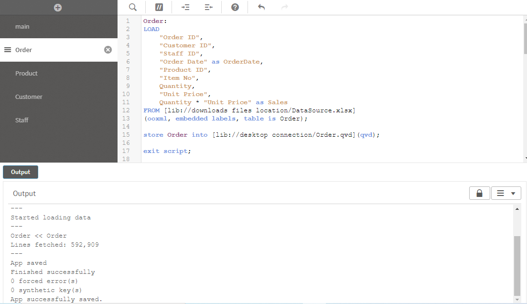Screen dimensions: 527x304
Task: Add a new script section with plus icon
Action: pyautogui.click(x=58, y=8)
